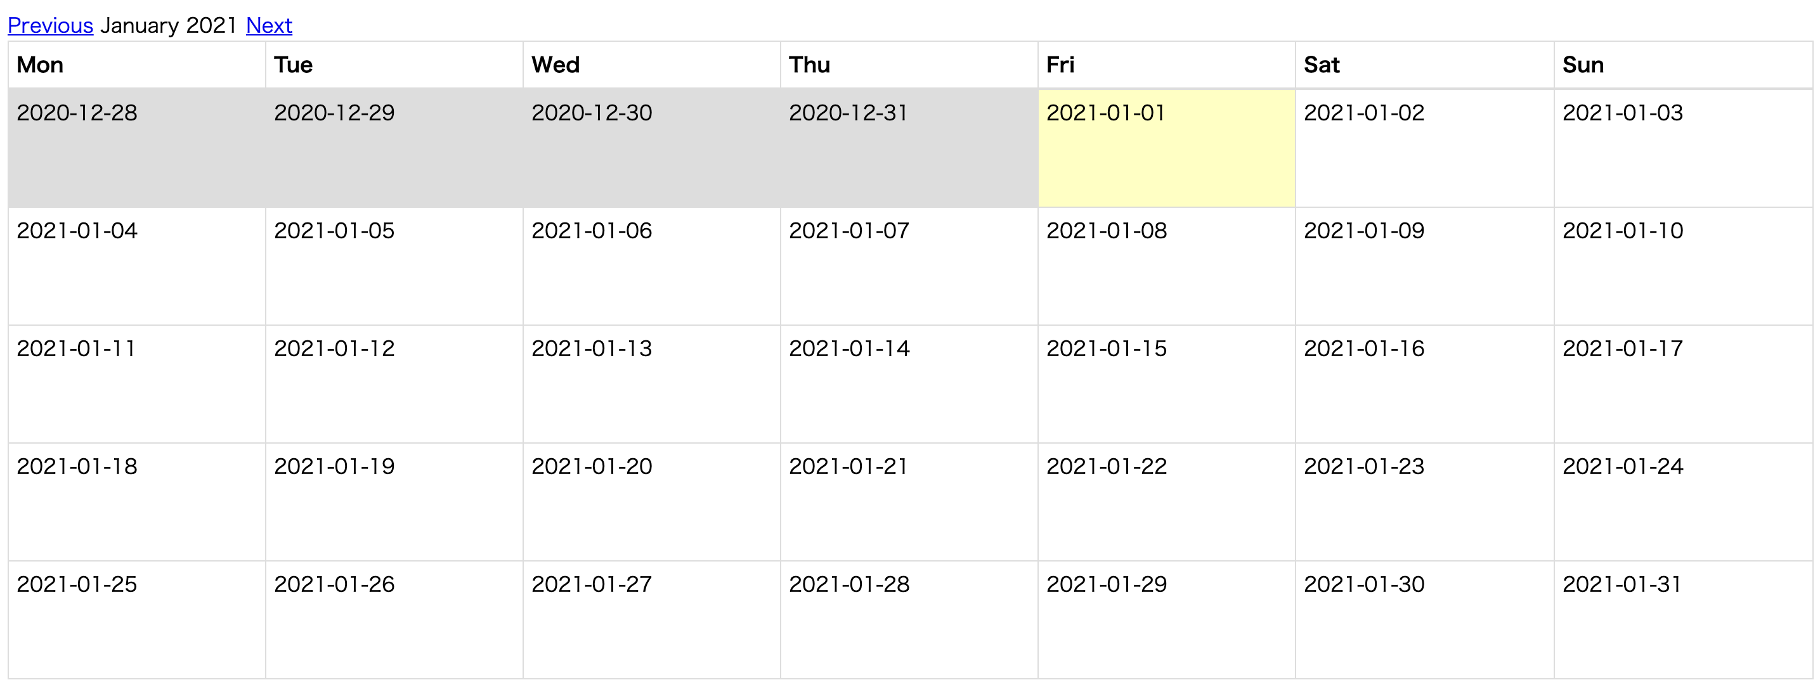This screenshot has width=1820, height=687.
Task: Go to Next month link
Action: pos(268,25)
